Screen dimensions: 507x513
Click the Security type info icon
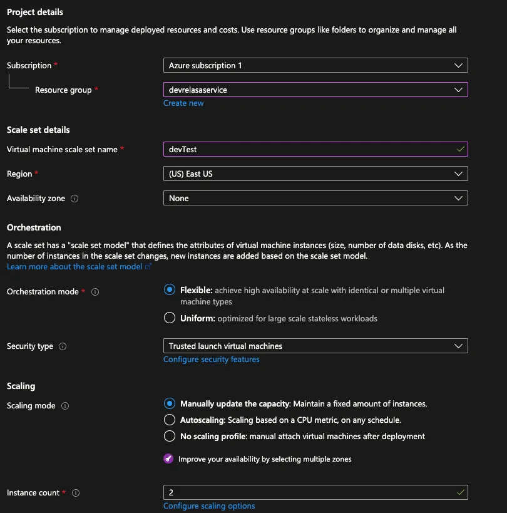[x=63, y=346]
